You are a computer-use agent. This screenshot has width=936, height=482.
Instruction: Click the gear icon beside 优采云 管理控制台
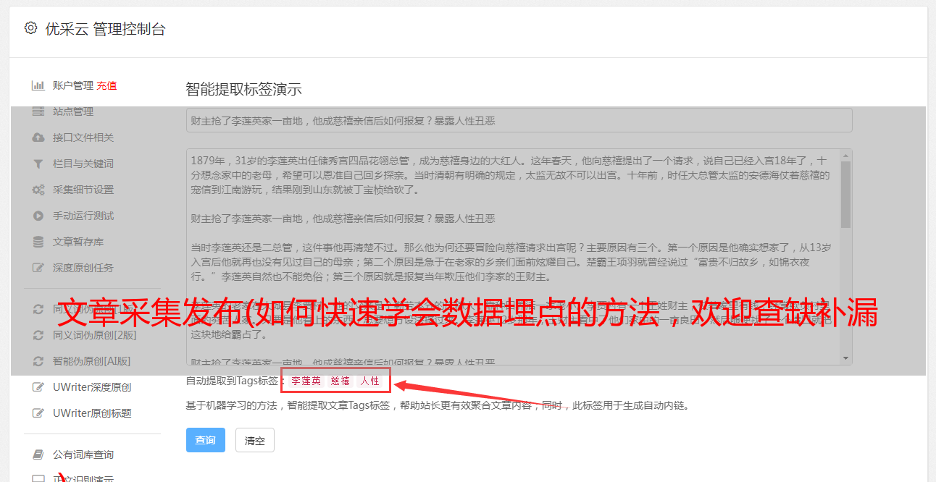[x=30, y=28]
